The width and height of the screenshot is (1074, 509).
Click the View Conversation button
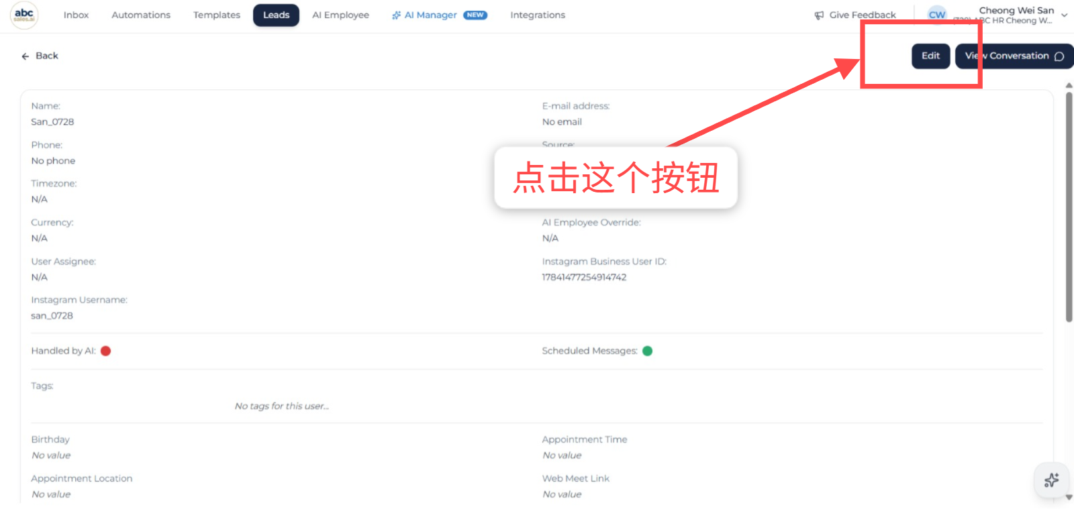click(1014, 56)
